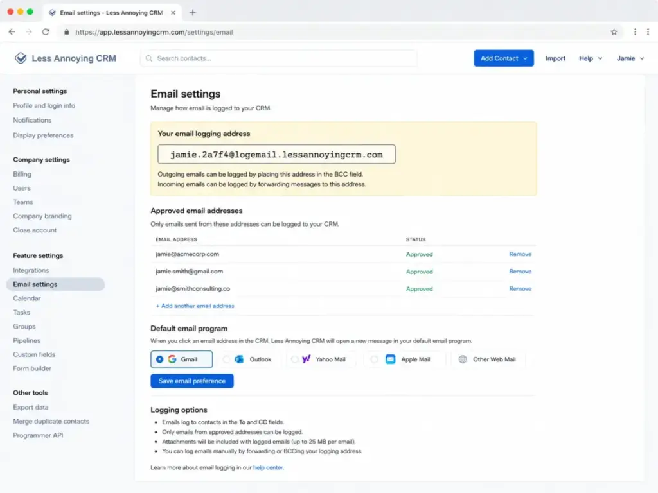Remove jamie@acmecorp.com address
This screenshot has height=493, width=658.
tap(520, 254)
